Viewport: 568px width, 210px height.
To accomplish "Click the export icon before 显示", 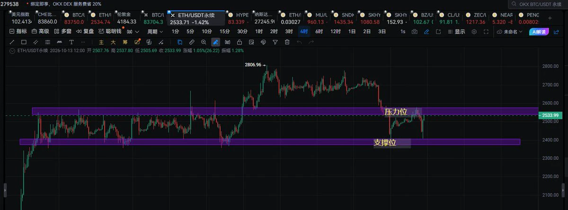I will click(x=438, y=32).
